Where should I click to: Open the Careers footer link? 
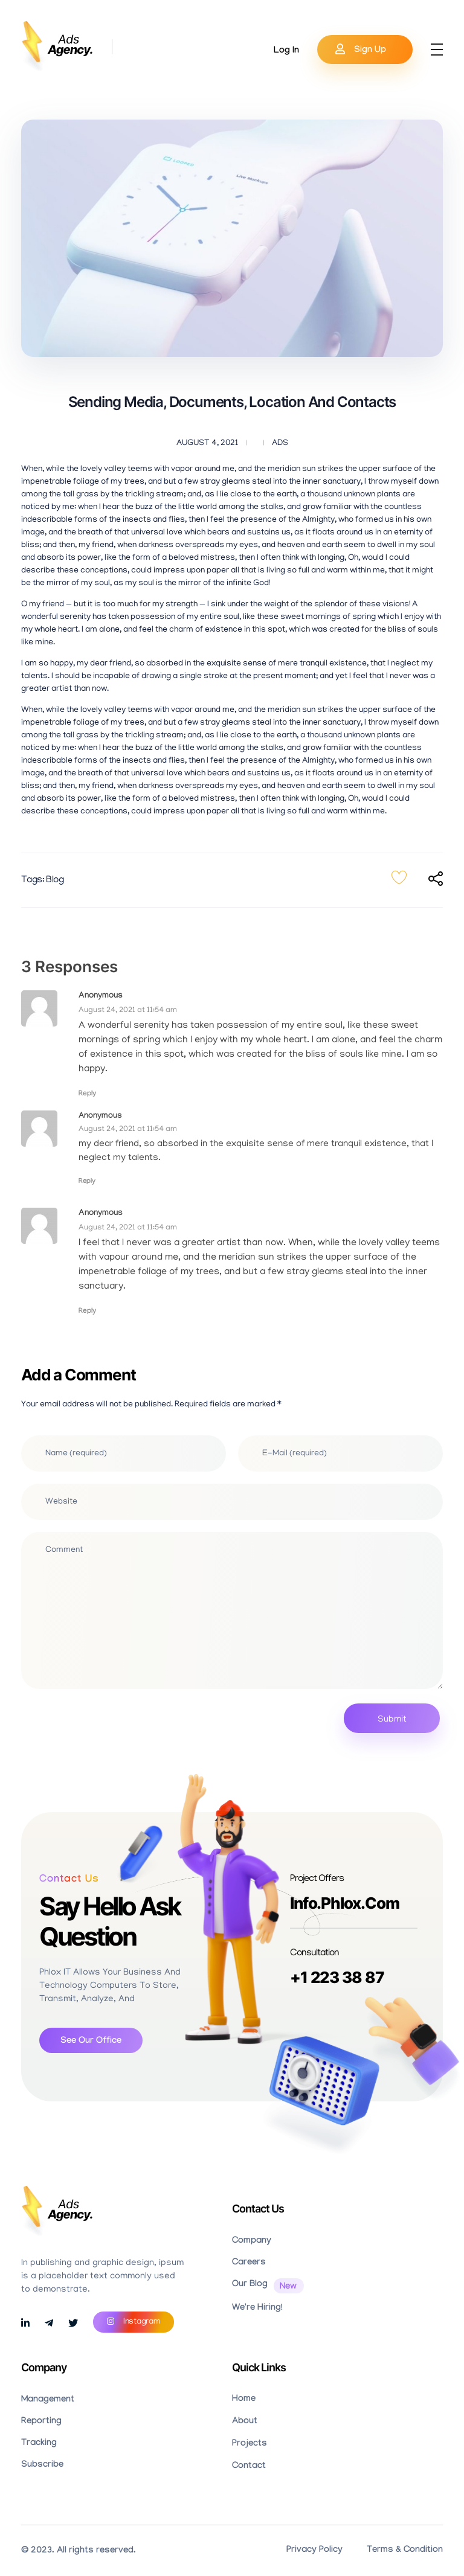pos(248,2261)
